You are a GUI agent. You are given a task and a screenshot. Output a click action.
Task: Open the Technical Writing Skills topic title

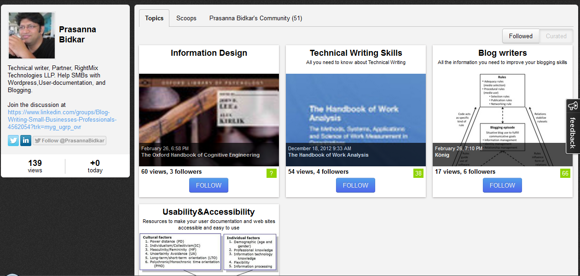[356, 53]
